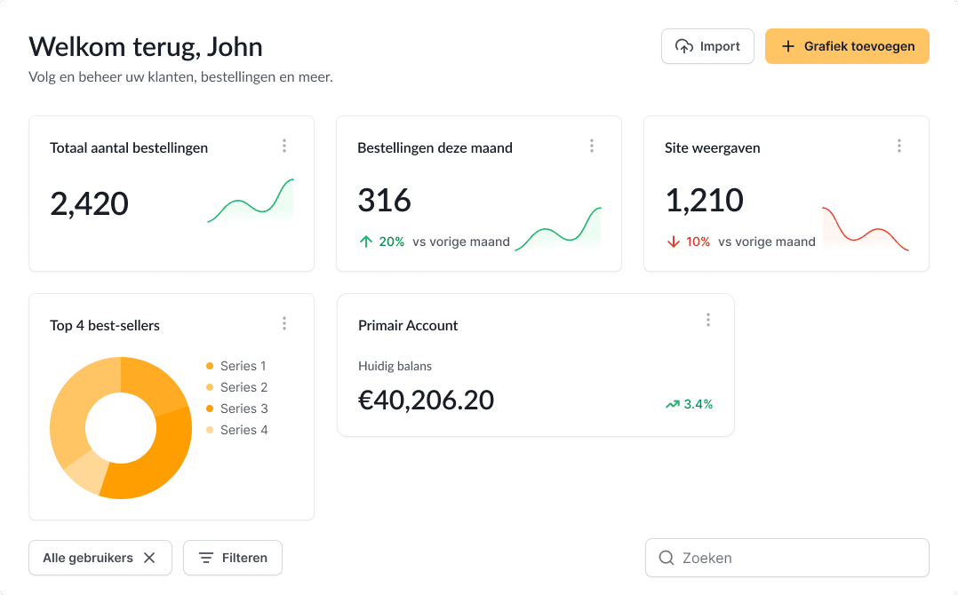Open the Totaal aantal bestellingen card menu
Screen dimensions: 958x595
tap(284, 146)
